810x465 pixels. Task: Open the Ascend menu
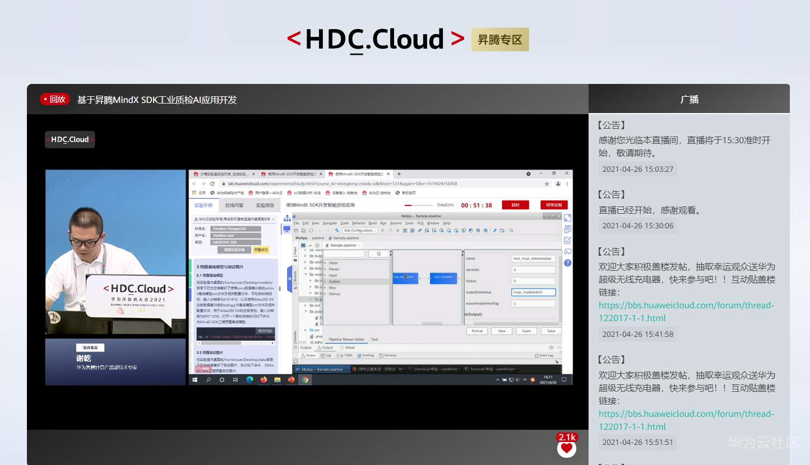(x=396, y=223)
